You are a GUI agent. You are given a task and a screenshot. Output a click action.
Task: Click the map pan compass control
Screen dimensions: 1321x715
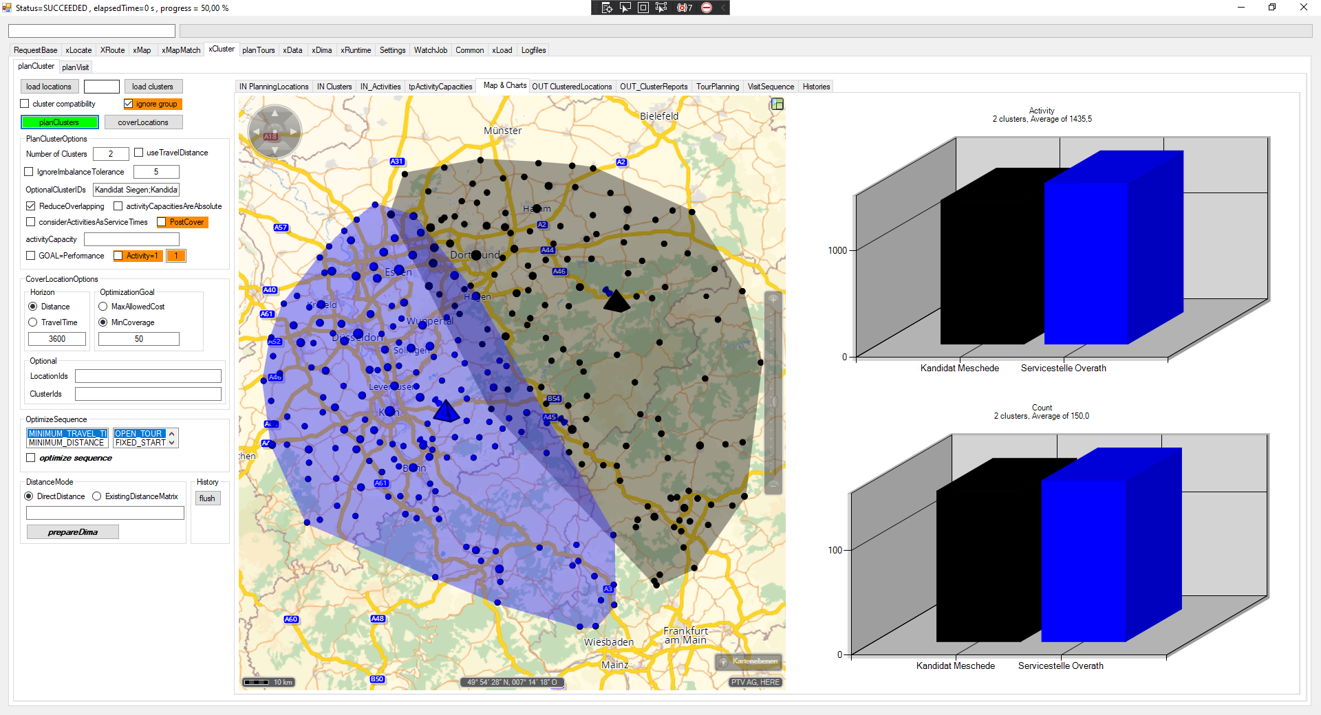click(x=275, y=131)
